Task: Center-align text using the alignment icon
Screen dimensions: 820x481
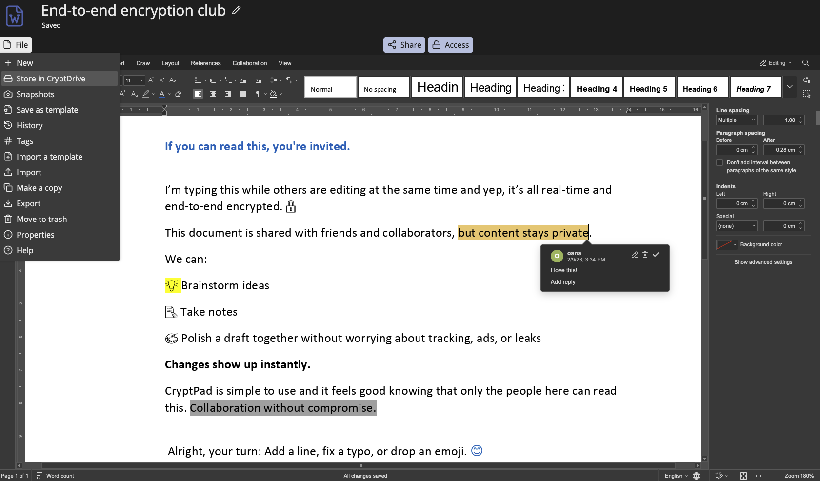Action: (213, 94)
